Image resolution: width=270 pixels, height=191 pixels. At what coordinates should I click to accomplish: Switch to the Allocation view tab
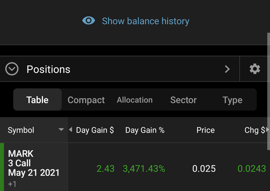click(x=135, y=100)
